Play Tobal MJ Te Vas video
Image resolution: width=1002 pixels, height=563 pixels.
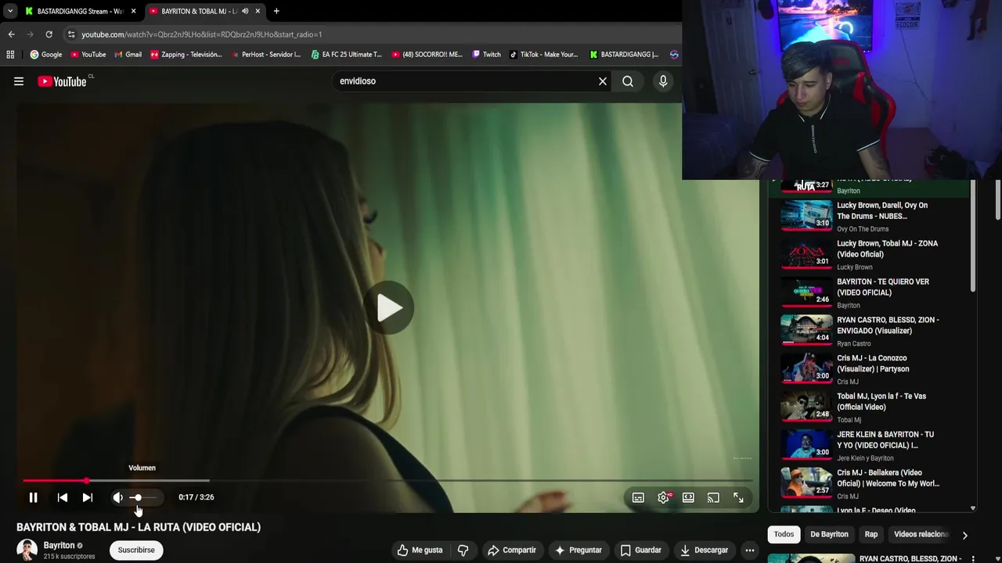(869, 408)
